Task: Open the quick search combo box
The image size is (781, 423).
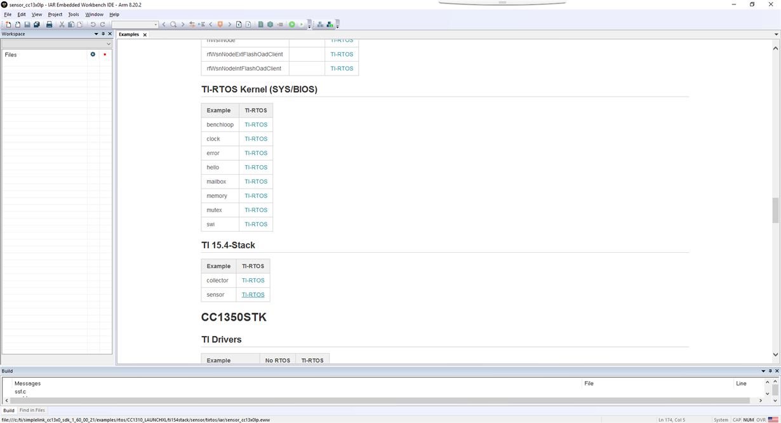Action: (x=135, y=24)
